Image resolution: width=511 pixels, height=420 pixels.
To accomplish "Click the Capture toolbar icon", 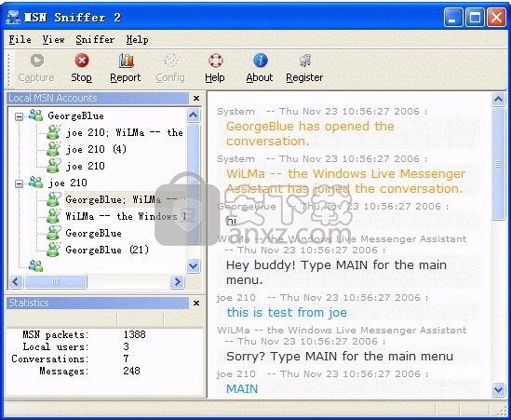I will 37,61.
